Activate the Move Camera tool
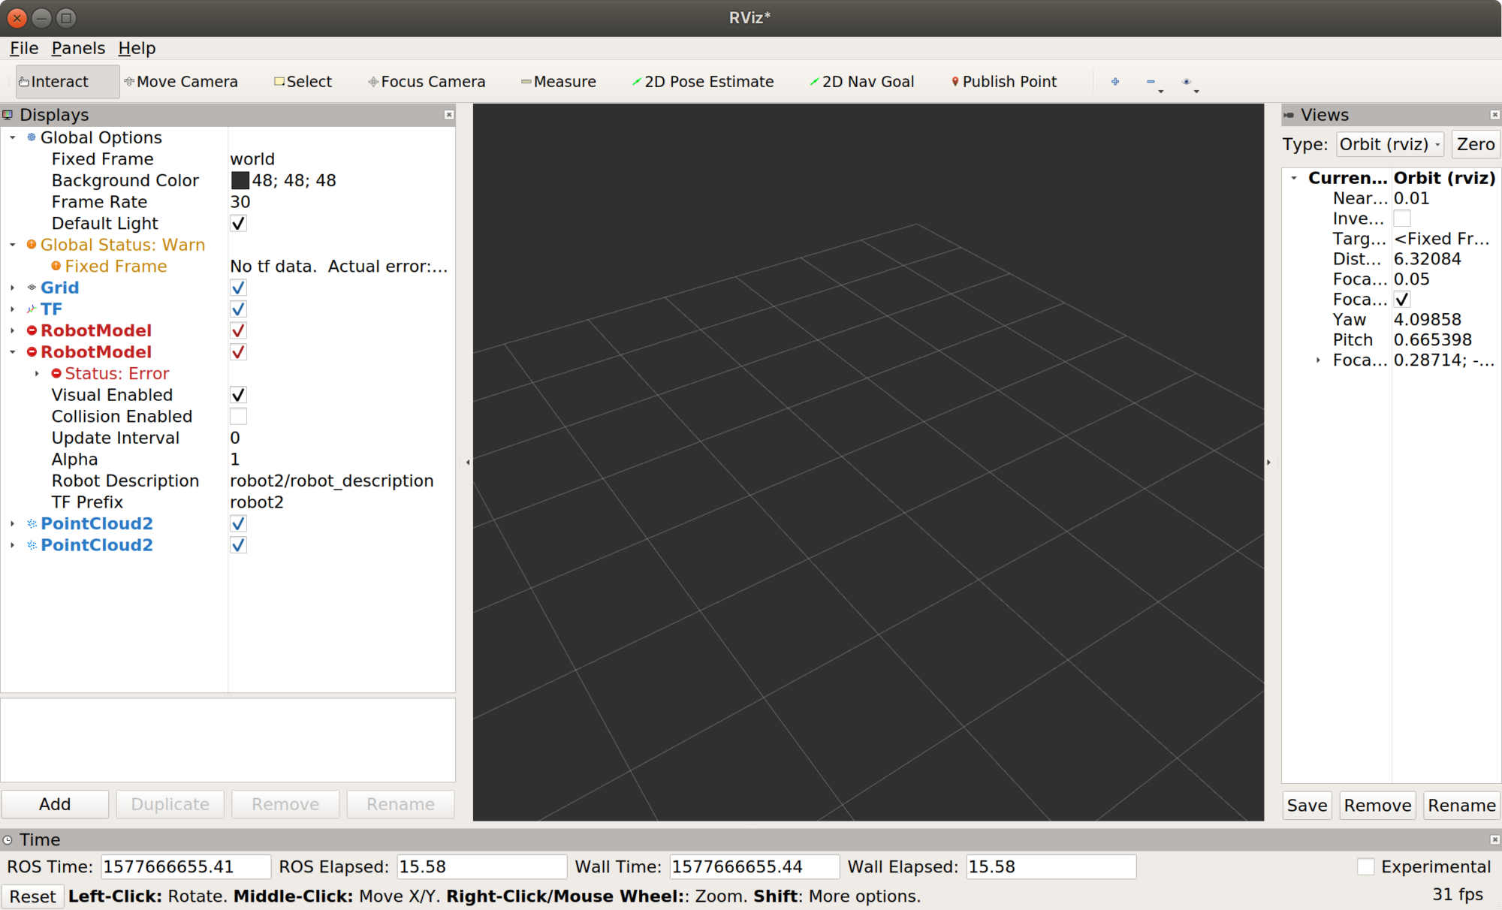Screen dimensions: 1502x910 [181, 81]
